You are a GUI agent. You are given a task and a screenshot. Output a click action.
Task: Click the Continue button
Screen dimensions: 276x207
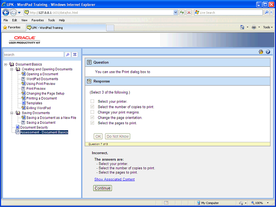pos(103,188)
